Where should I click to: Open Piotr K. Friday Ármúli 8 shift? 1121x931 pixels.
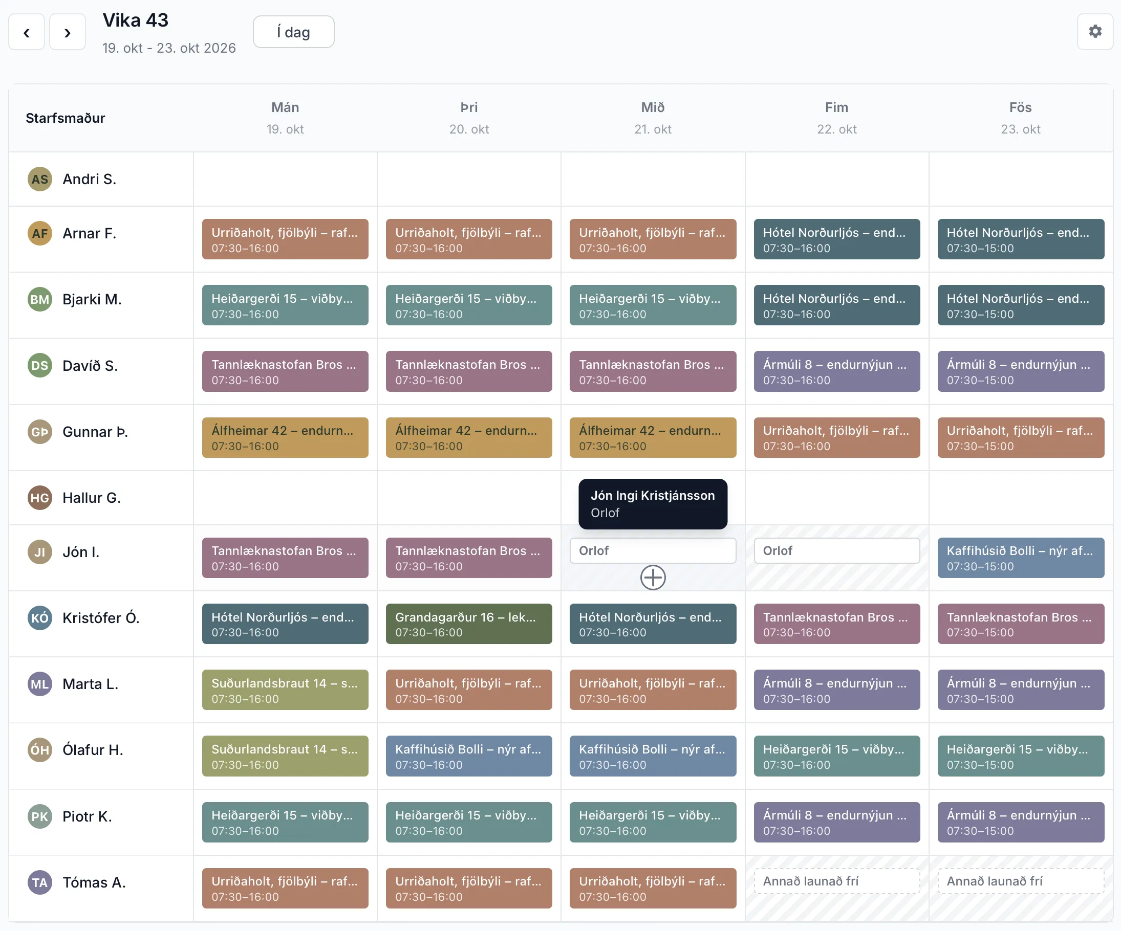coord(1021,822)
